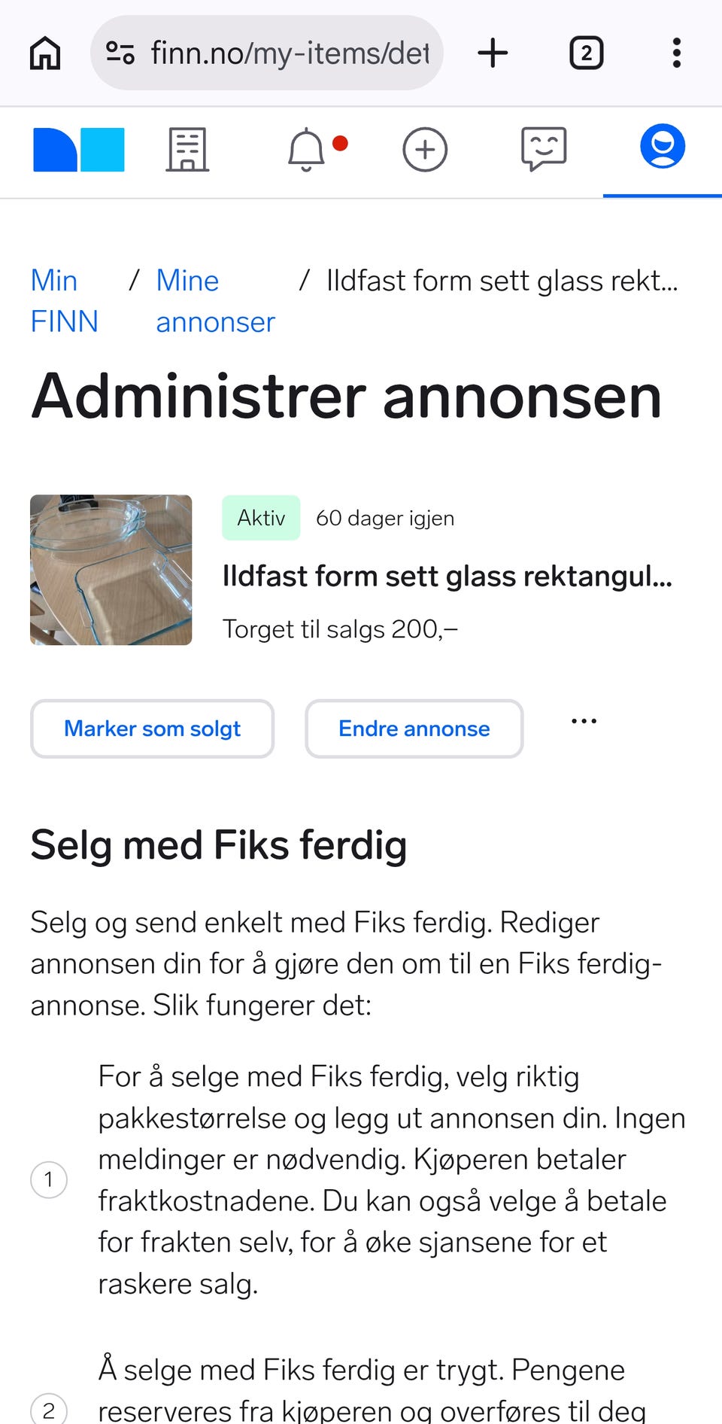
Task: Open the tab switcher showing 2 tabs
Action: (586, 53)
